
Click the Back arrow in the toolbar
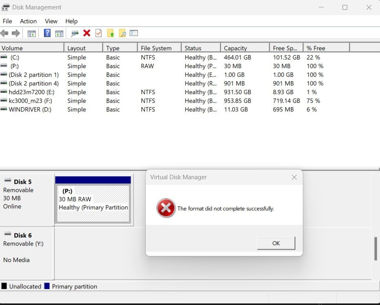point(4,33)
